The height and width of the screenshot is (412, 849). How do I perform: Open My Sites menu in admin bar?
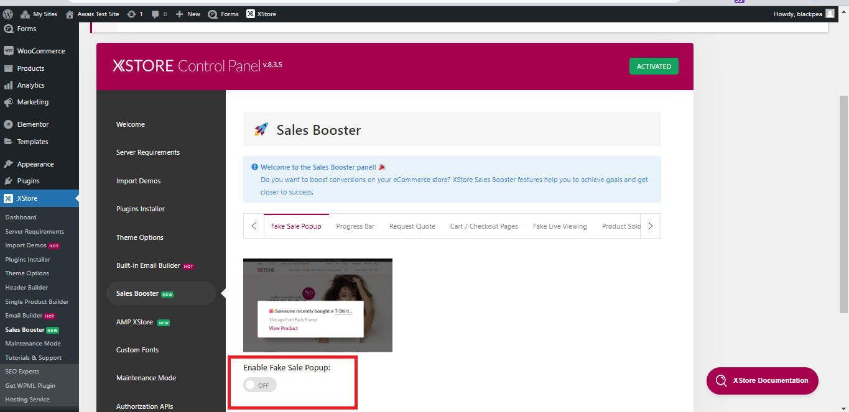point(38,14)
